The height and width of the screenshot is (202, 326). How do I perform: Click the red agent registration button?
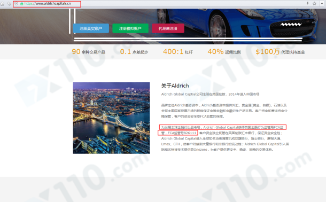click(168, 28)
